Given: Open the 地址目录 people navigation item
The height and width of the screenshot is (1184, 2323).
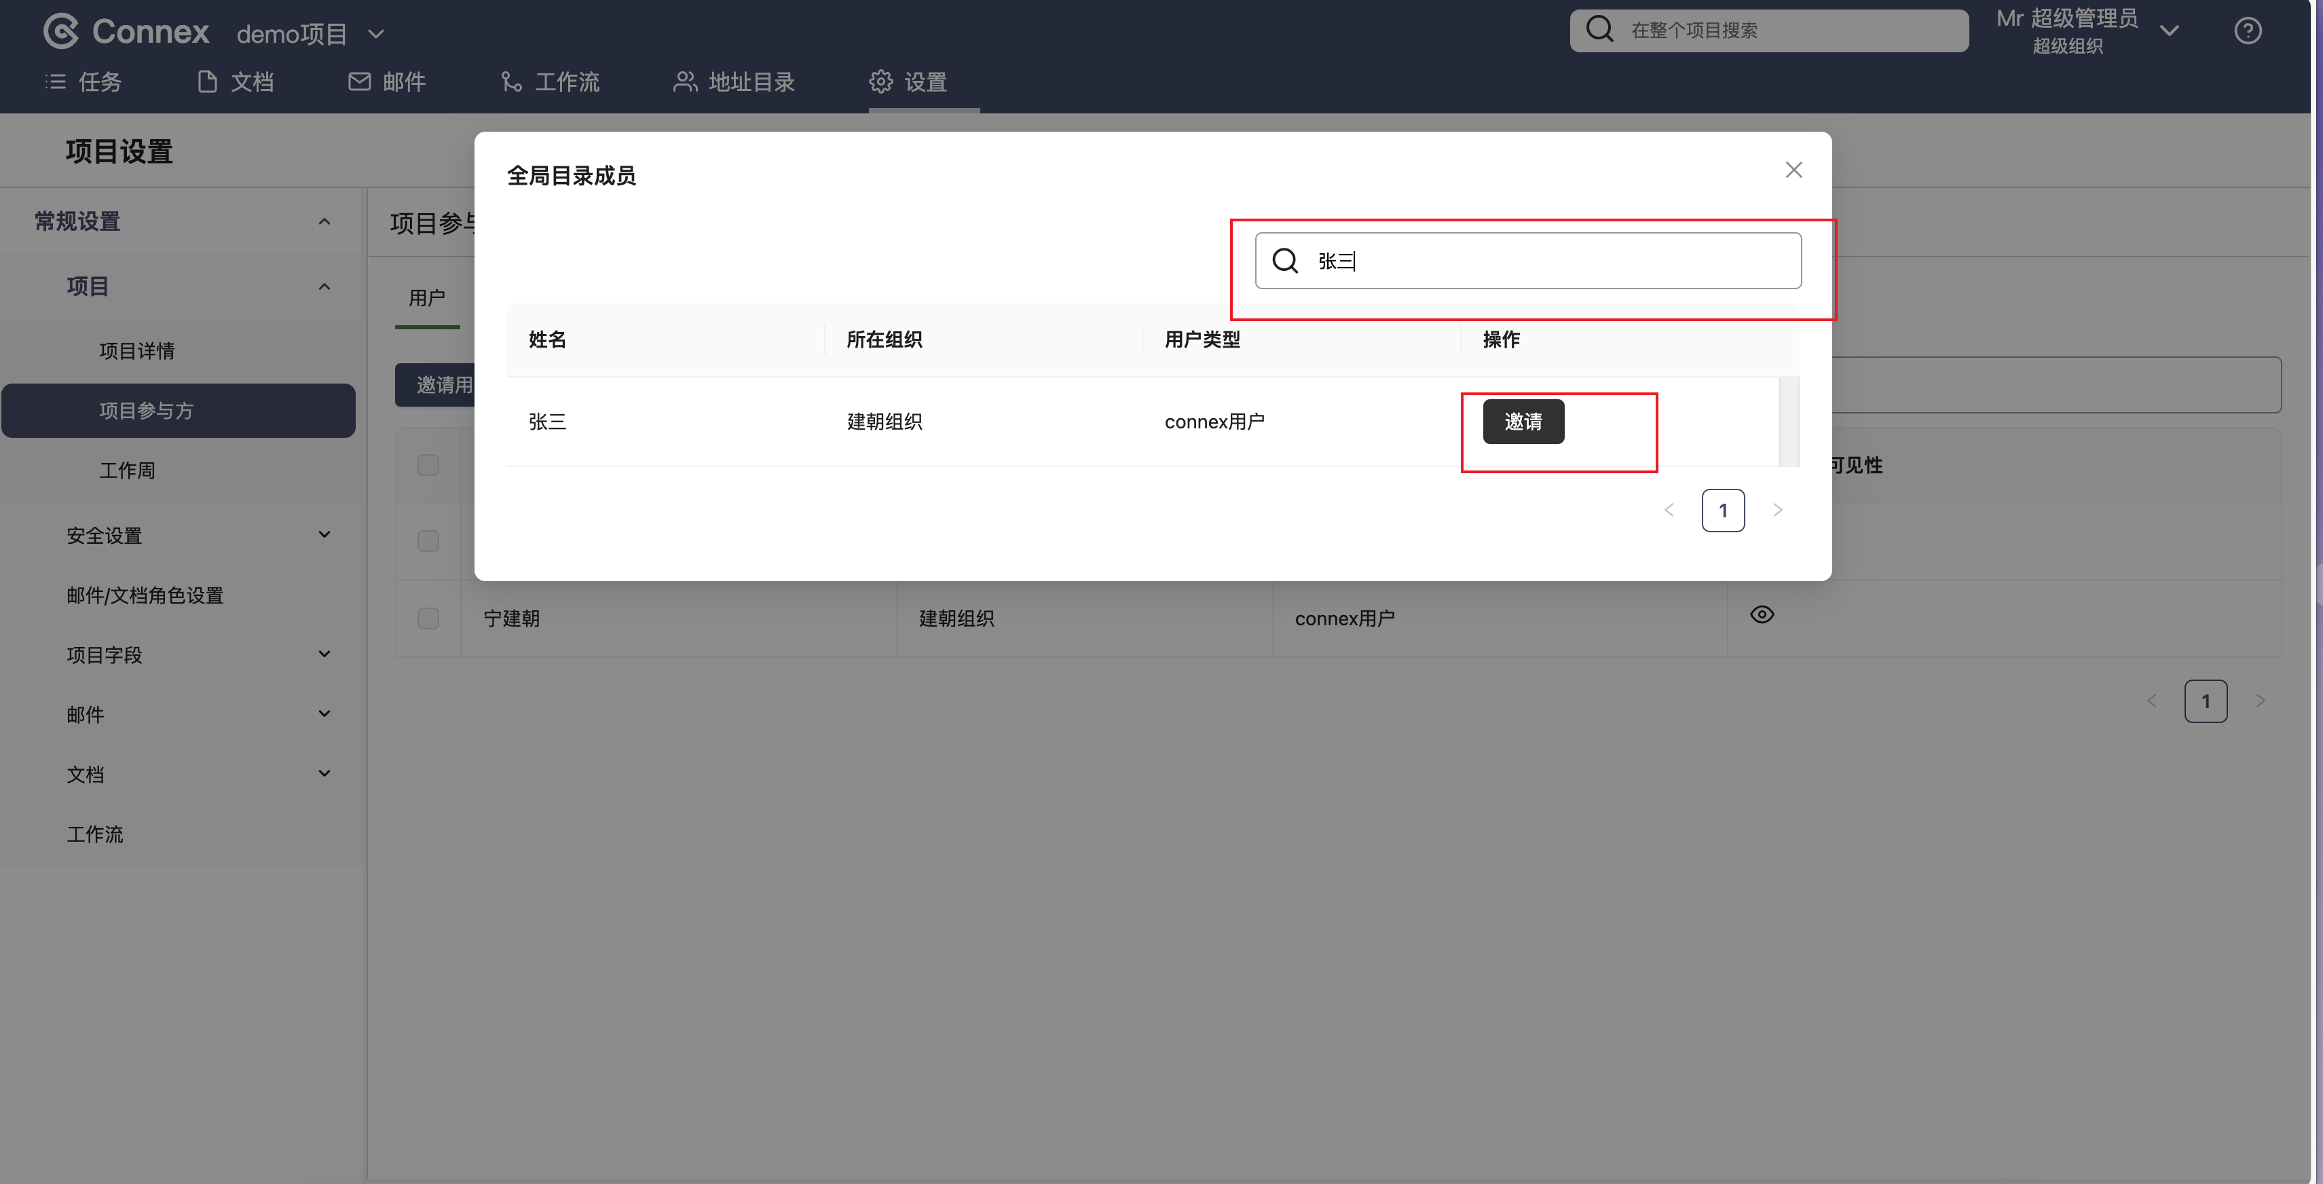Looking at the screenshot, I should [x=734, y=82].
